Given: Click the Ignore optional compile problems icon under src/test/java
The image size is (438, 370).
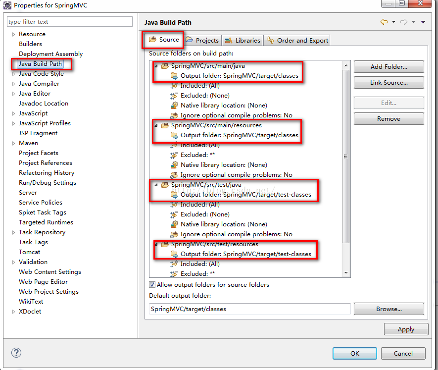Looking at the screenshot, I should click(x=174, y=234).
